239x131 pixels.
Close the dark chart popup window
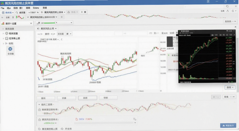pos(234,31)
